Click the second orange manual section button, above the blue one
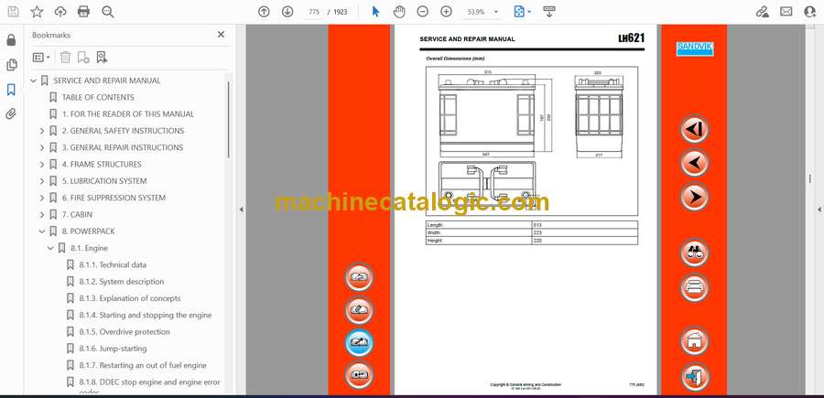Screen dimensions: 824x398 pos(359,310)
